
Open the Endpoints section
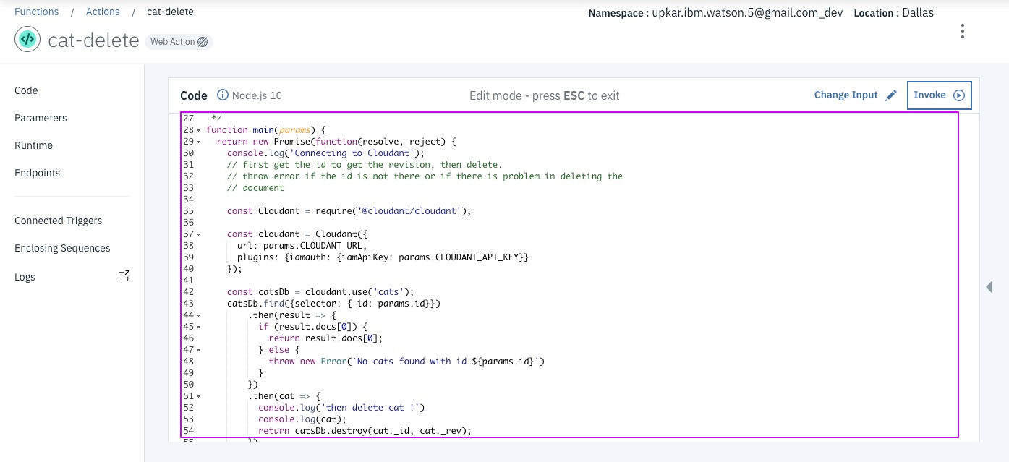pos(37,173)
